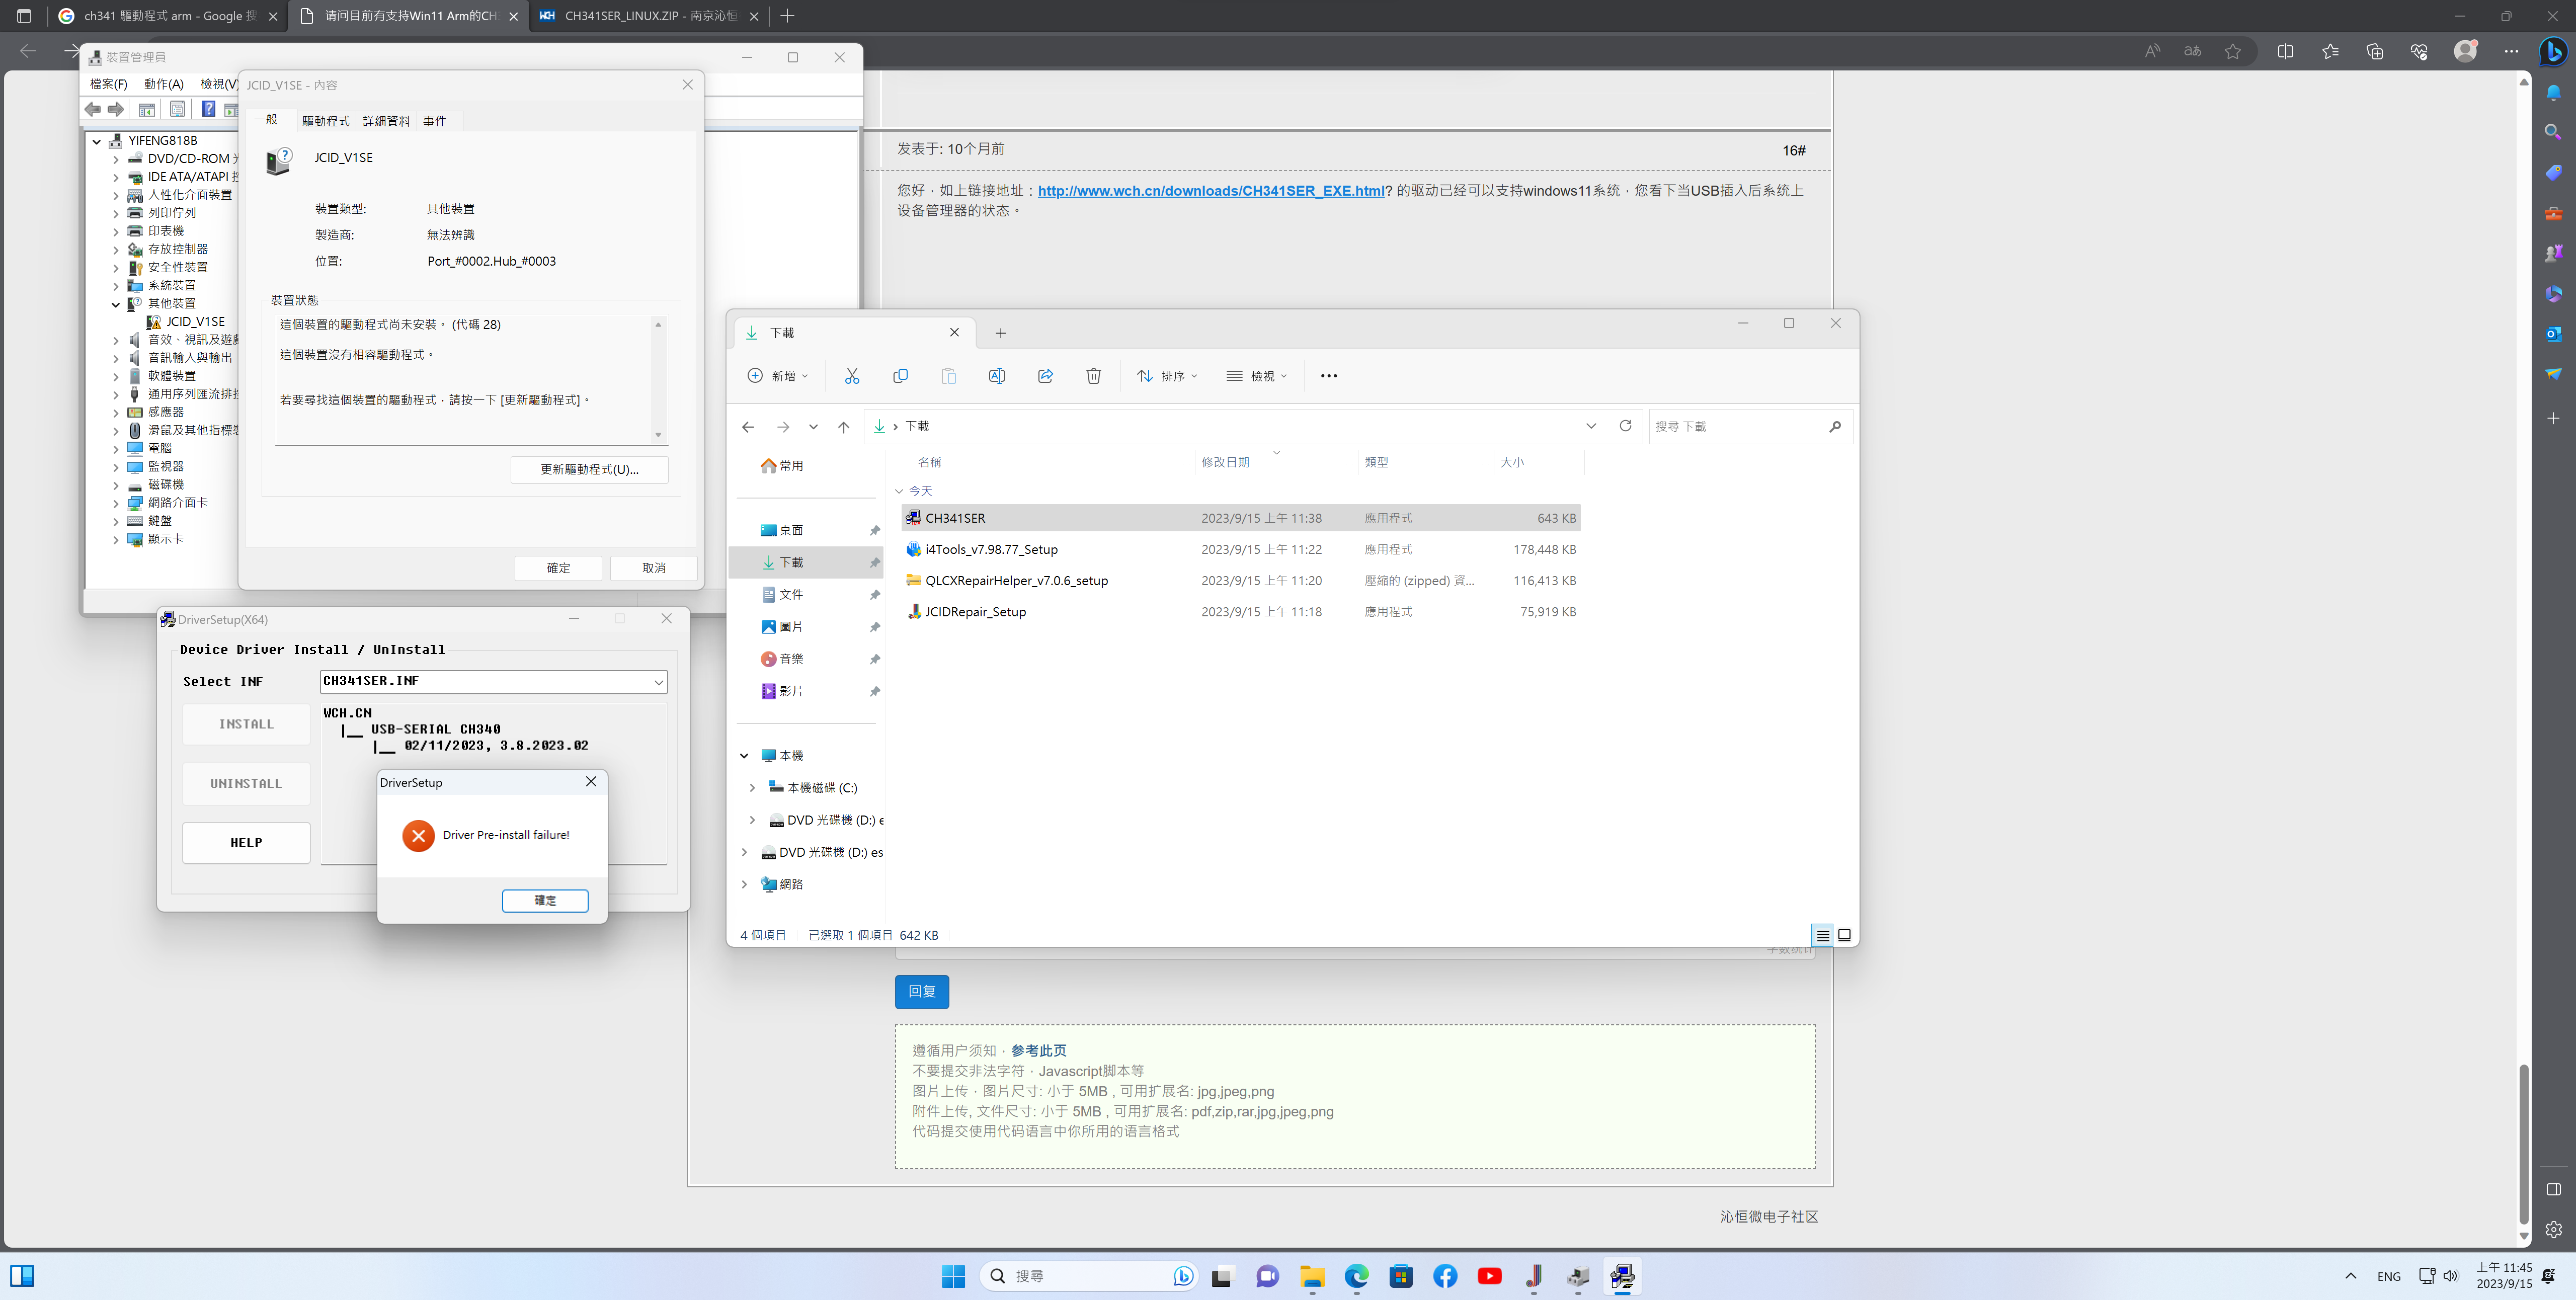Image resolution: width=2576 pixels, height=1300 pixels.
Task: Open Edge settings and more menu
Action: (2511, 51)
